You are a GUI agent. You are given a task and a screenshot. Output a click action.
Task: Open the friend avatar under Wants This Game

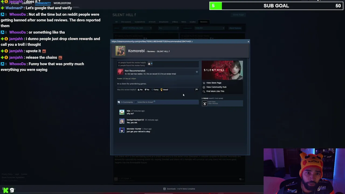pos(205,103)
